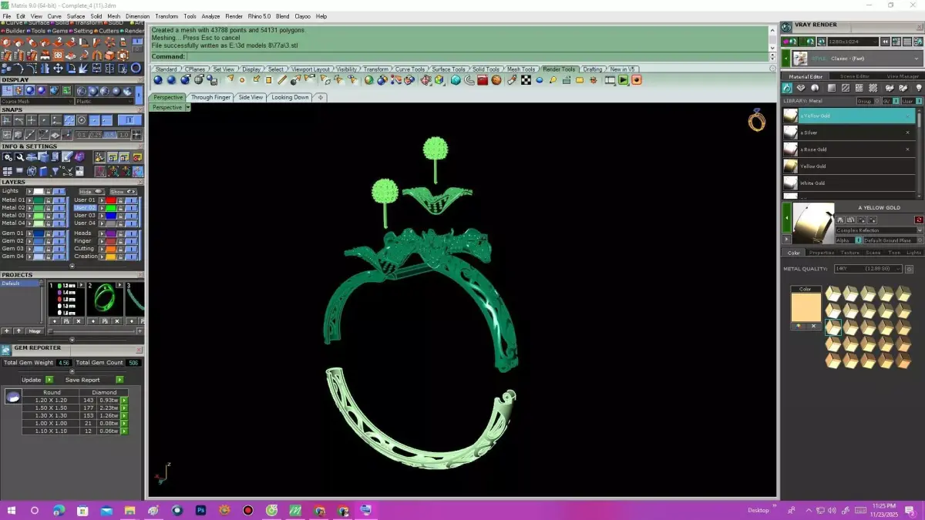Open the Perspective viewport title dropdown arrow
This screenshot has height=520, width=925.
187,108
